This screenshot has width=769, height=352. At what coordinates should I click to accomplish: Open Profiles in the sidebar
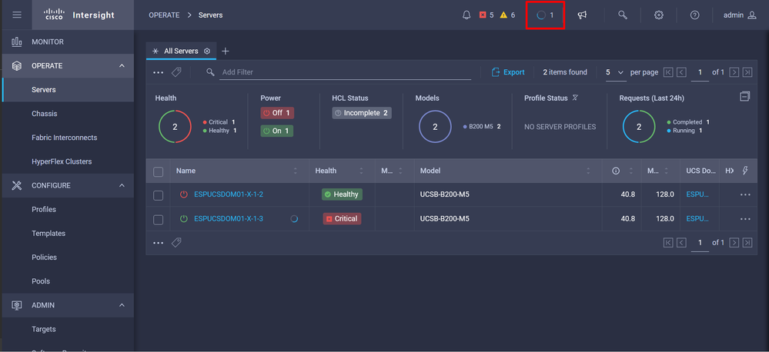tap(68, 210)
